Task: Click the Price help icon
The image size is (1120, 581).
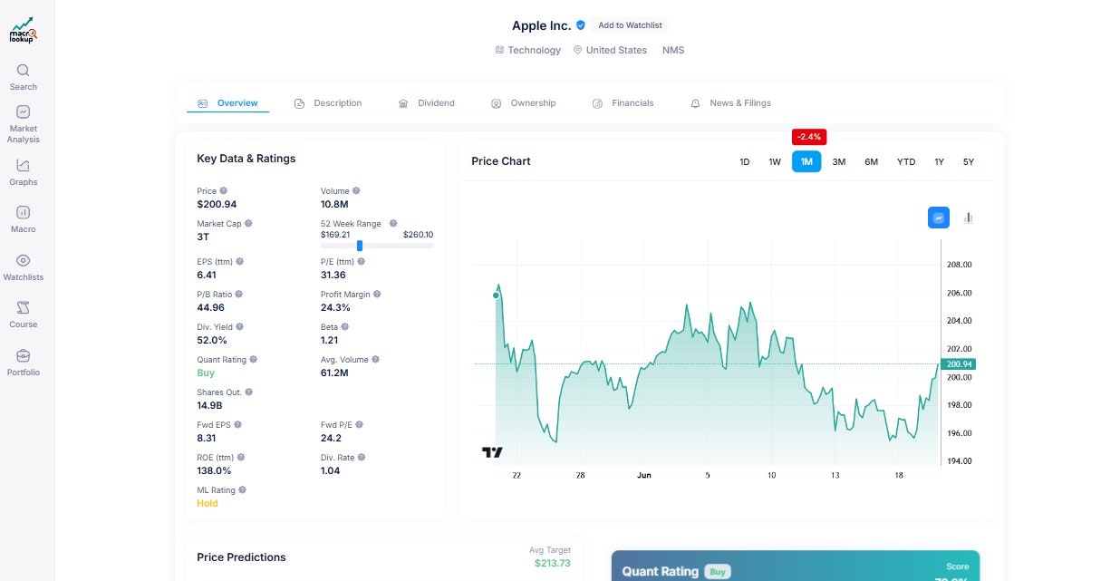Action: (224, 191)
